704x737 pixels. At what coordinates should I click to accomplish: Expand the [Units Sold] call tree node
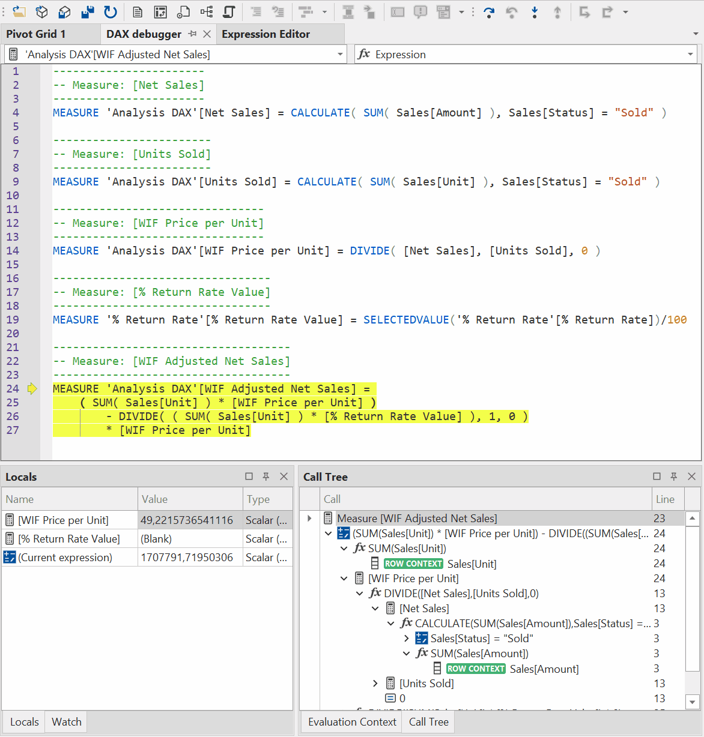(375, 684)
